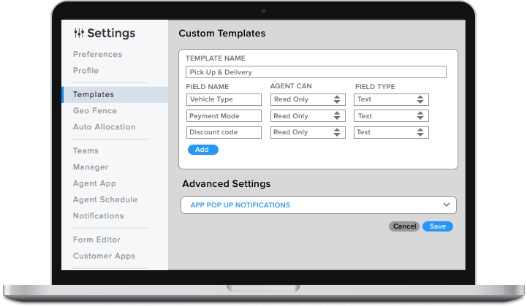Save the custom template settings
The width and height of the screenshot is (527, 306).
438,226
